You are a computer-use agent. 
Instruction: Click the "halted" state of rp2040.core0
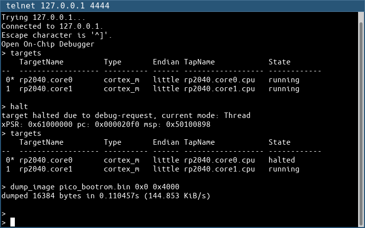click(x=281, y=160)
